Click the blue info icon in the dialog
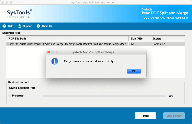This screenshot has width=192, height=124. 55,61
